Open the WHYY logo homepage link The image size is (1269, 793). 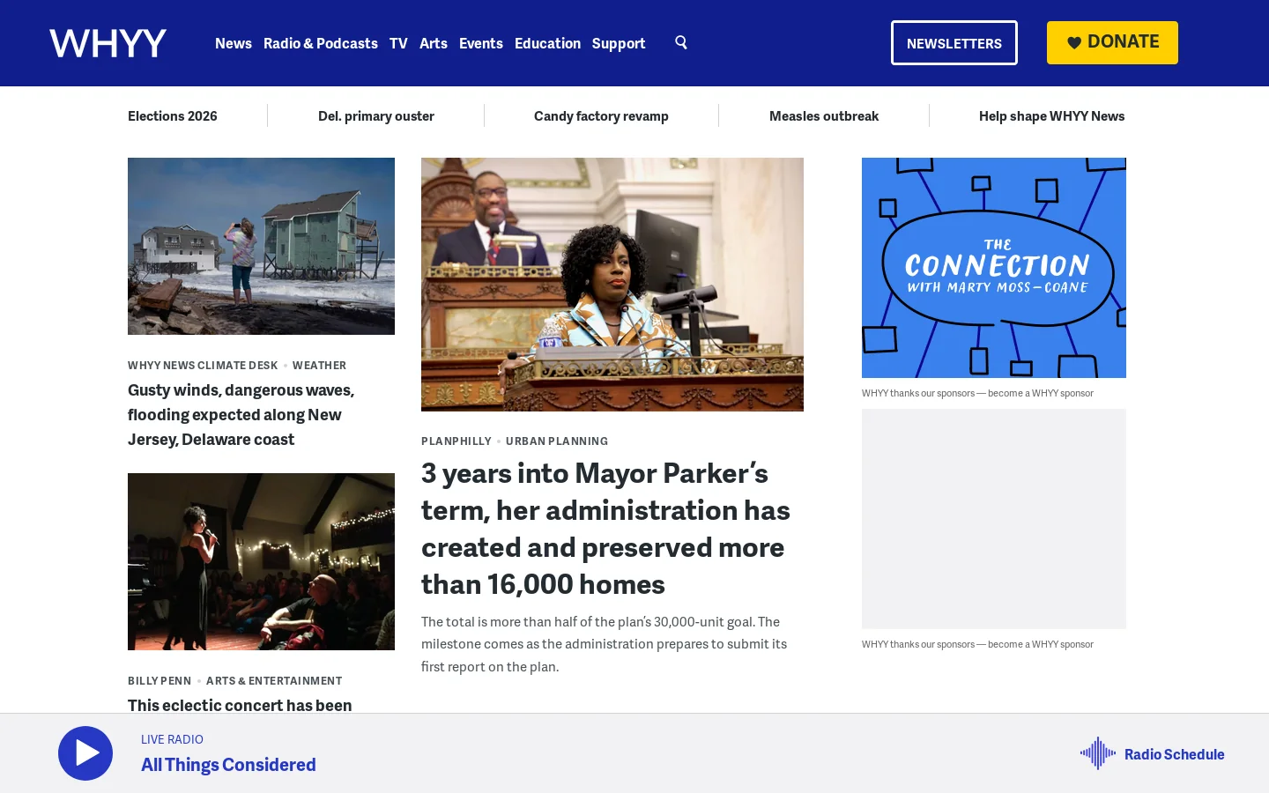coord(108,43)
